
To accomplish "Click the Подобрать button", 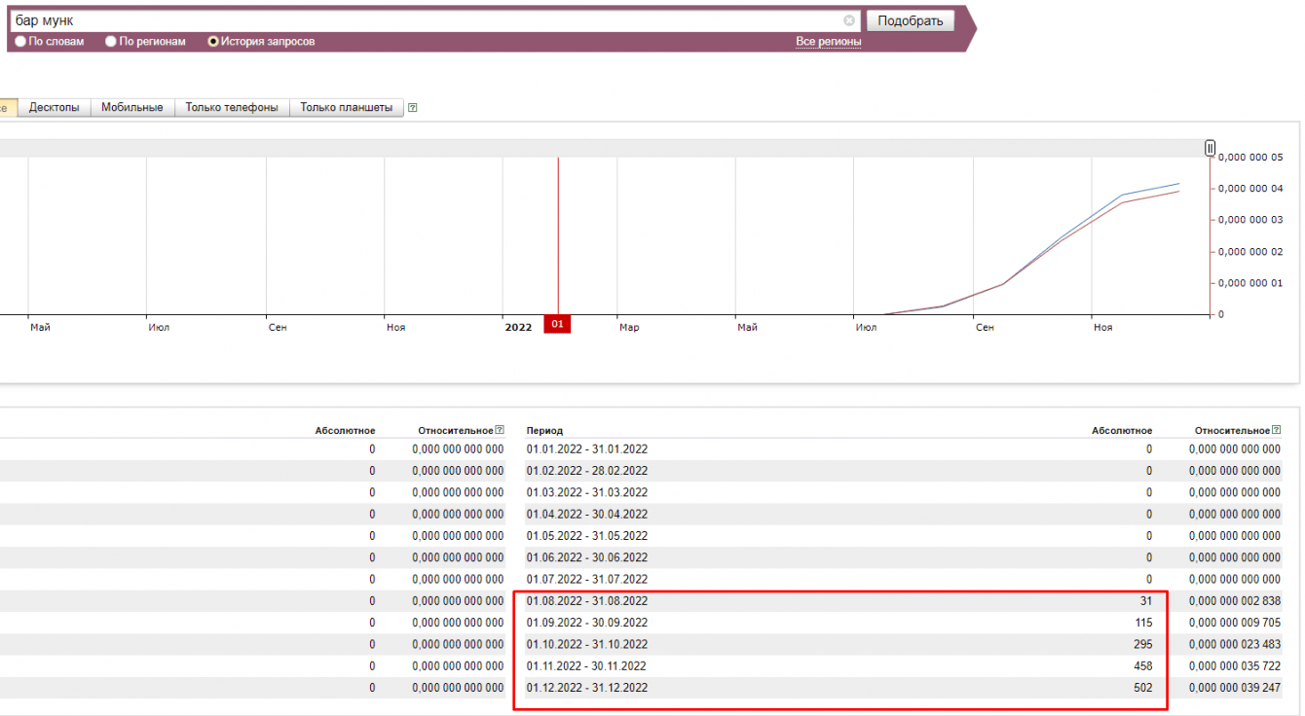I will [x=911, y=20].
